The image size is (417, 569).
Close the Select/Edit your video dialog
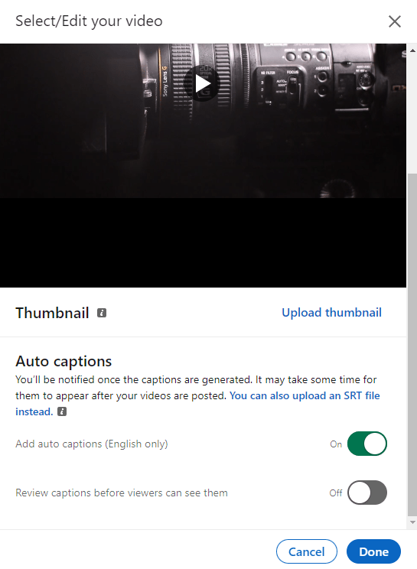pyautogui.click(x=395, y=21)
